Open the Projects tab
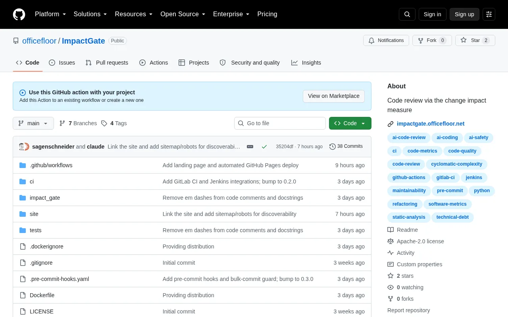 (194, 63)
